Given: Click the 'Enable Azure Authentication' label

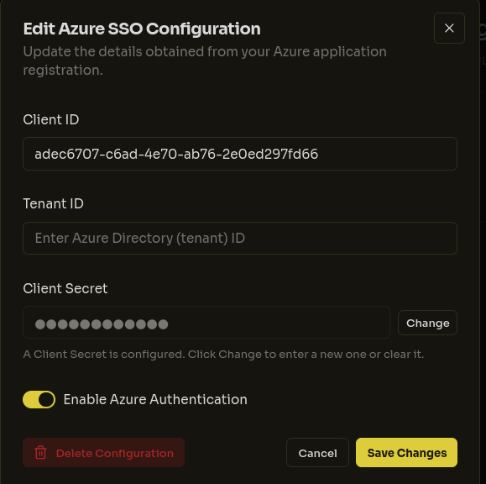Looking at the screenshot, I should click(x=155, y=399).
